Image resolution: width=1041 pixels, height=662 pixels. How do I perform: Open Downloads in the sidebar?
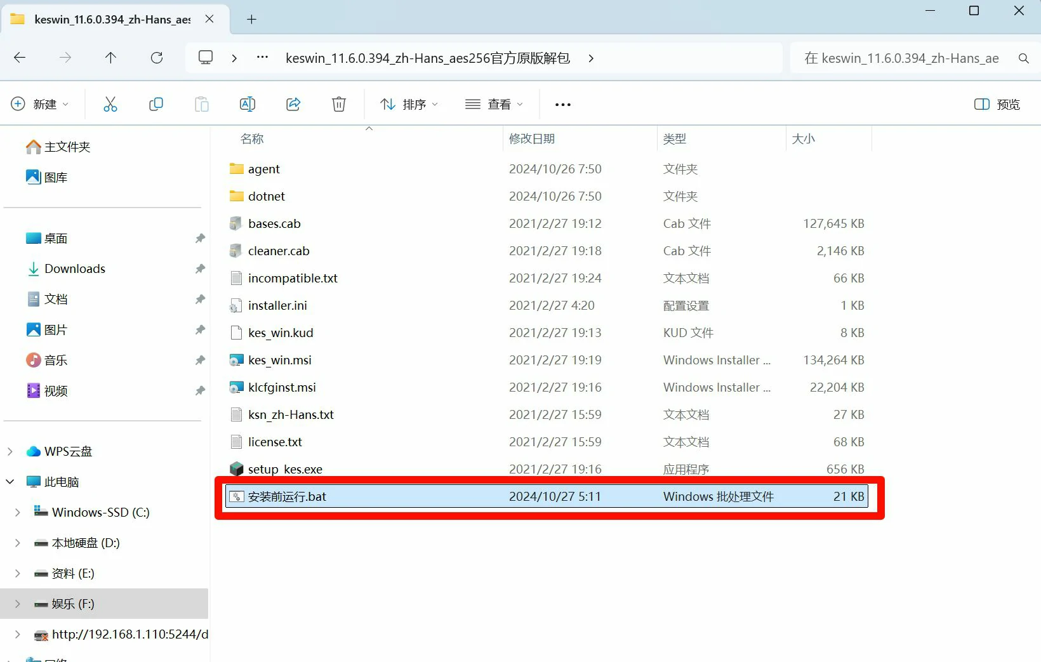click(74, 268)
